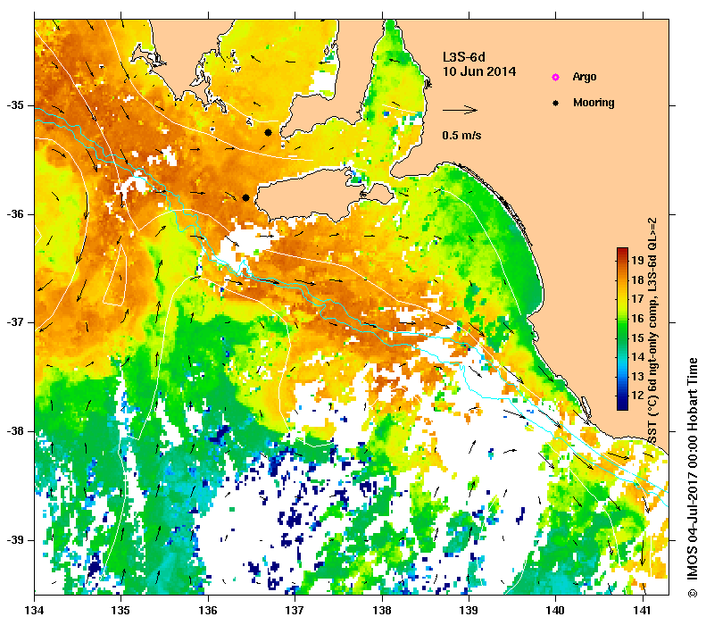This screenshot has height=625, width=706.
Task: Click the colorbar '19' tick label
Action: 637,260
